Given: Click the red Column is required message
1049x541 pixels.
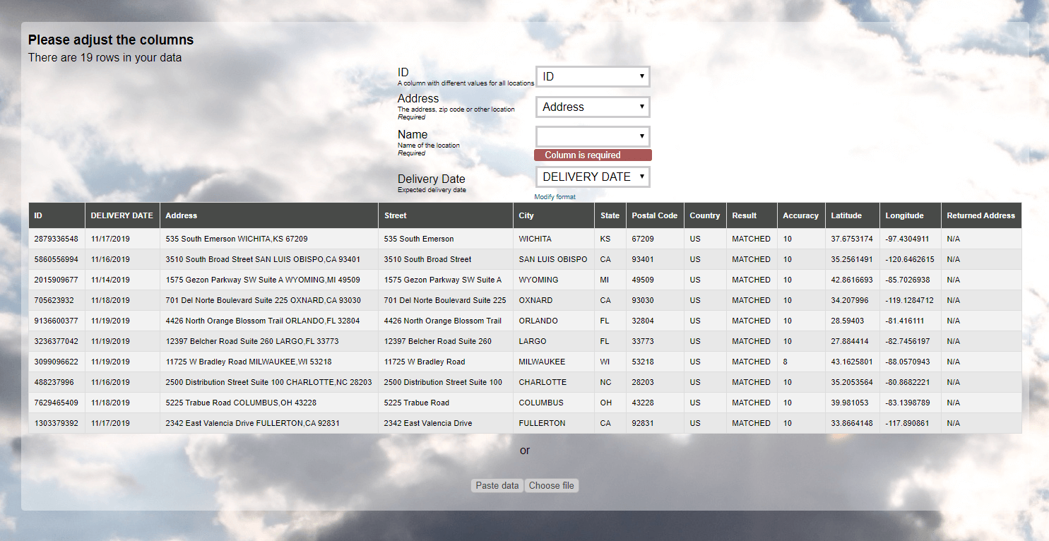Looking at the screenshot, I should pyautogui.click(x=592, y=155).
